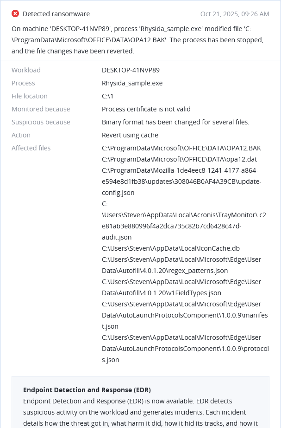Viewport: 281px width, 428px height.
Task: Click the "Endpoint Detection and Response (EDR)" heading
Action: pyautogui.click(x=87, y=389)
